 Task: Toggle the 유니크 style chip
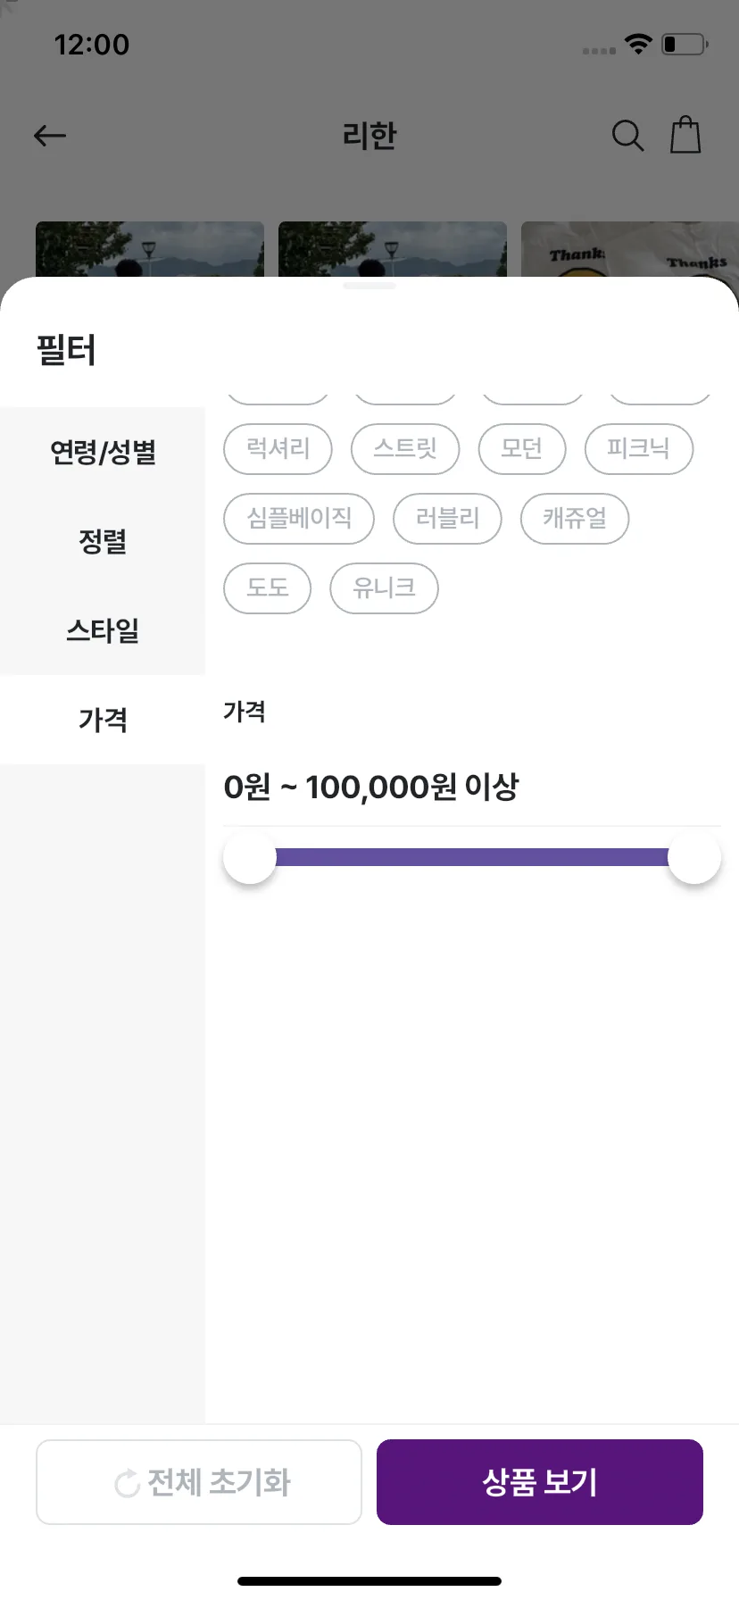pyautogui.click(x=384, y=588)
